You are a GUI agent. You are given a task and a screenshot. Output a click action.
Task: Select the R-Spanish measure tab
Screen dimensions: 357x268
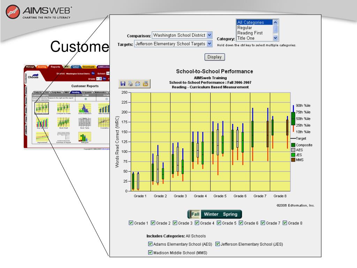87,92
